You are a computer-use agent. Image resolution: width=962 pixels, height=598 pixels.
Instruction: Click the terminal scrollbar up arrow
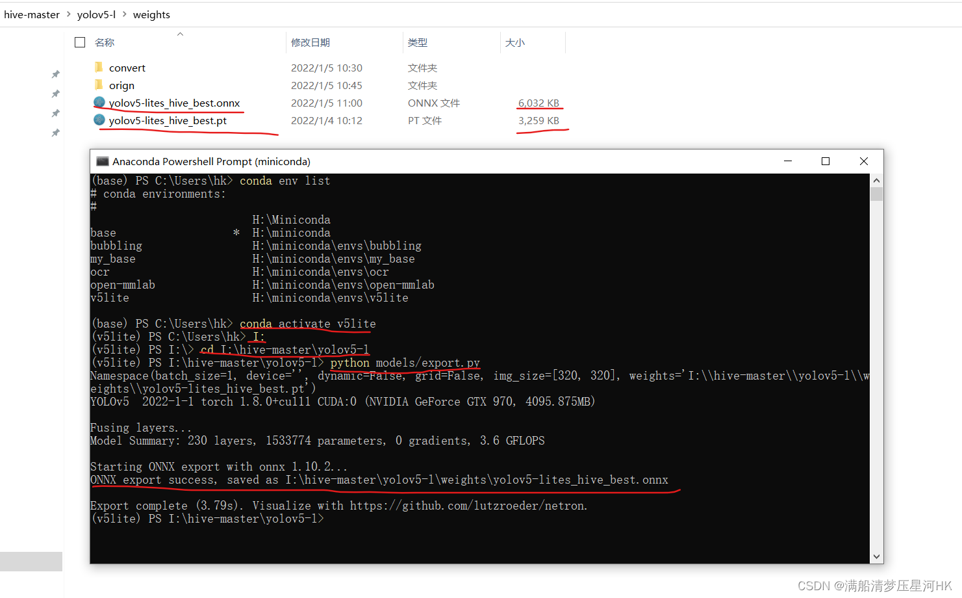click(x=876, y=180)
